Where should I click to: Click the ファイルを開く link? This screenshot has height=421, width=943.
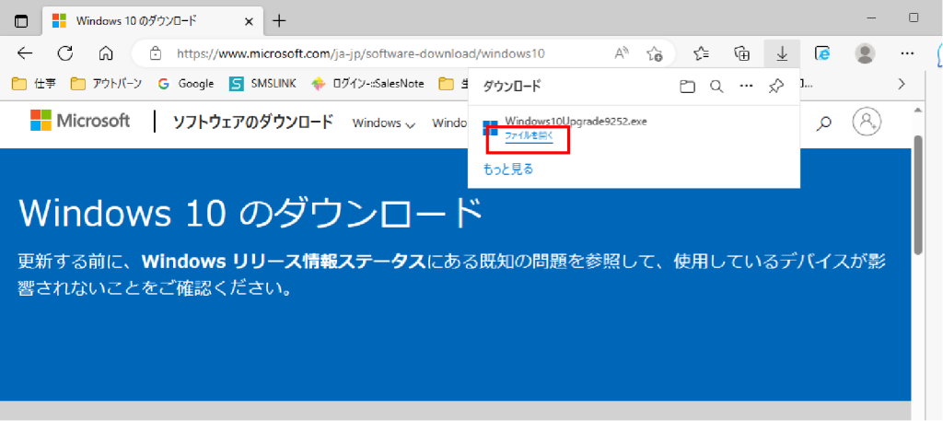529,136
